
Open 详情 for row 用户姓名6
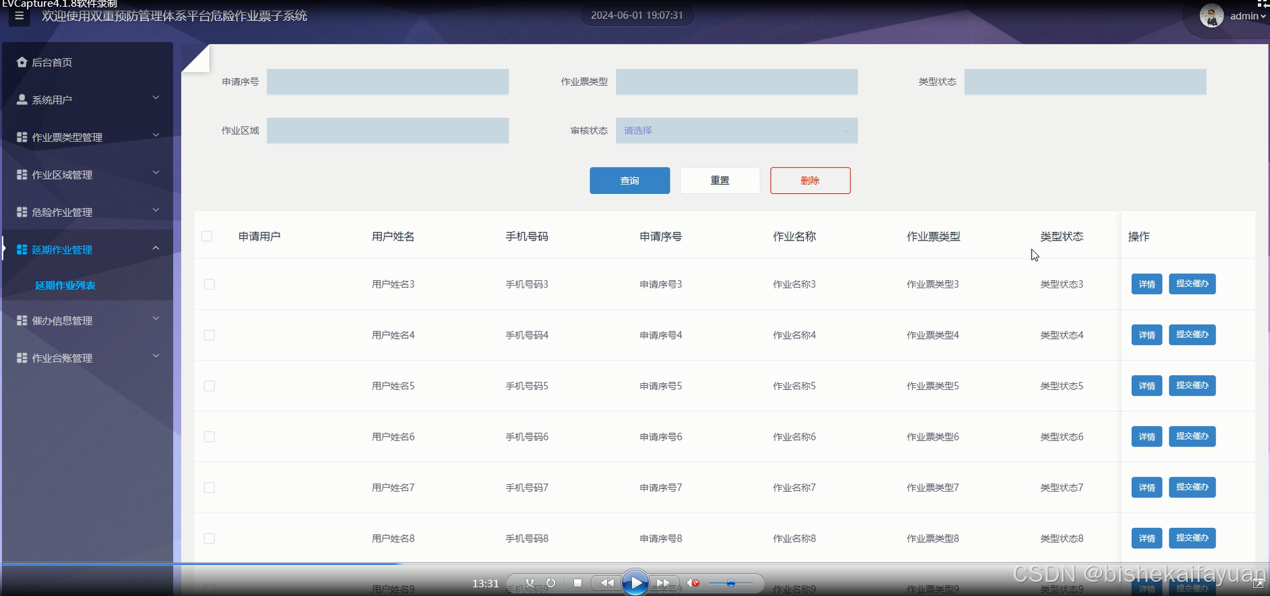1147,436
